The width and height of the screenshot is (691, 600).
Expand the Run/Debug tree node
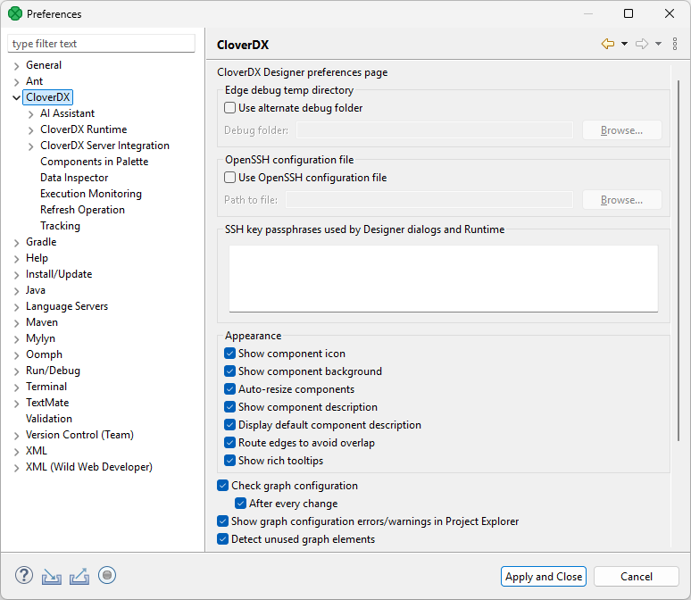point(16,371)
